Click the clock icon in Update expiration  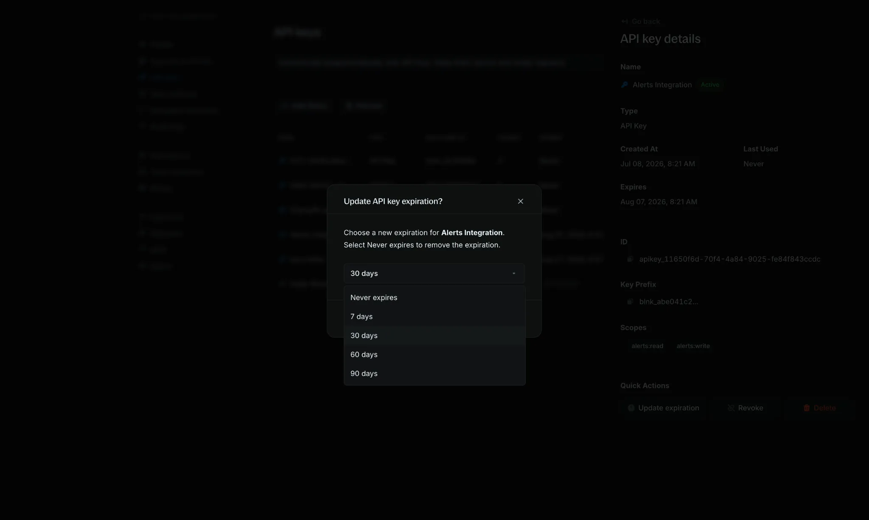[x=631, y=408]
